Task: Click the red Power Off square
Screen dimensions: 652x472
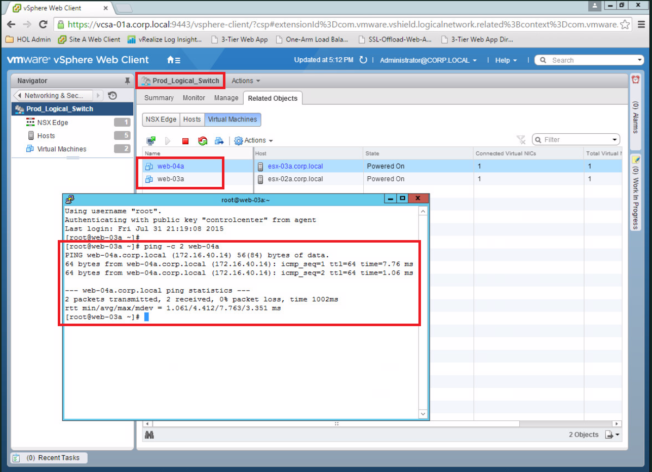Action: coord(185,141)
